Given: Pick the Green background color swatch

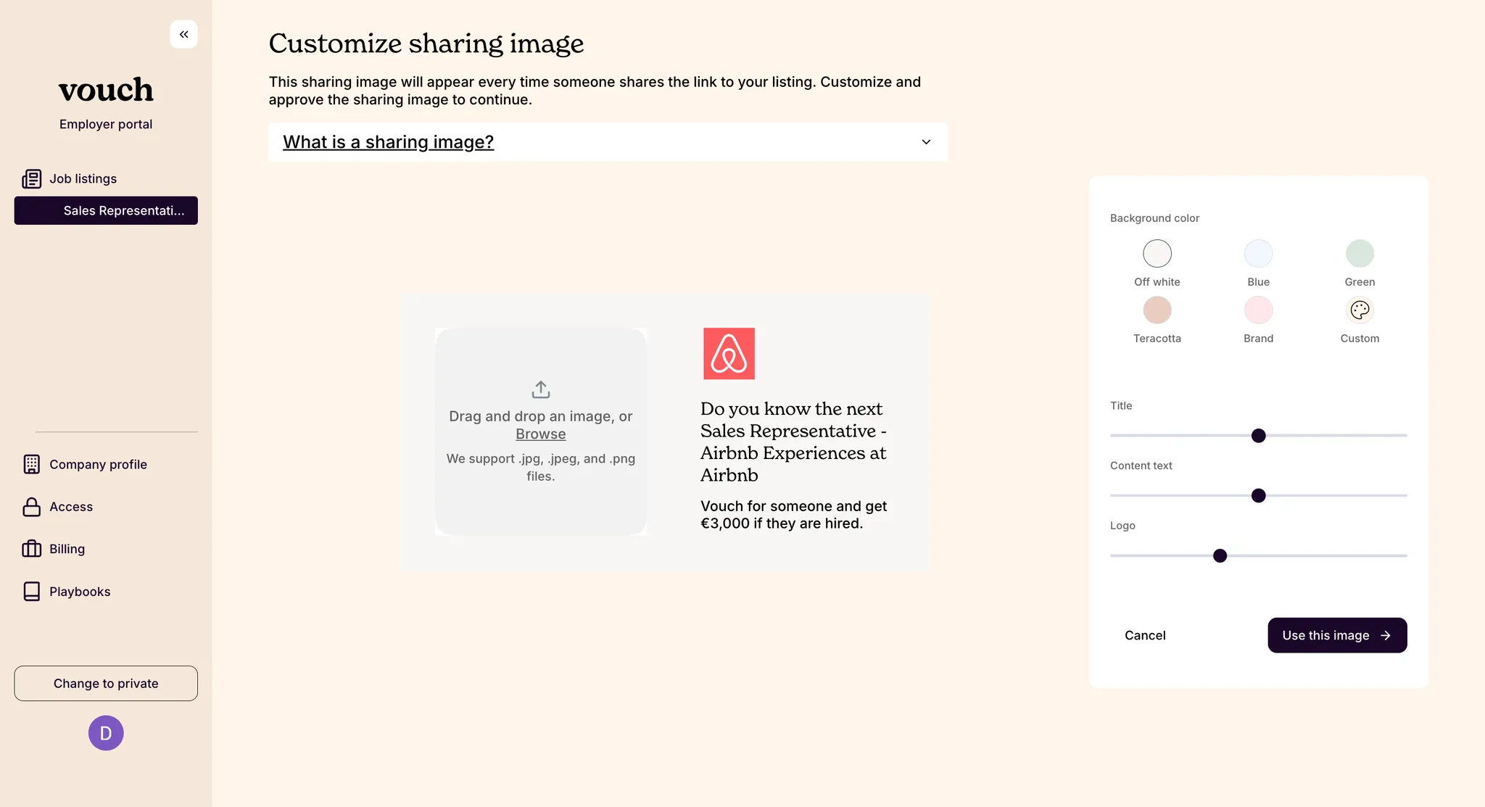Looking at the screenshot, I should pyautogui.click(x=1360, y=254).
